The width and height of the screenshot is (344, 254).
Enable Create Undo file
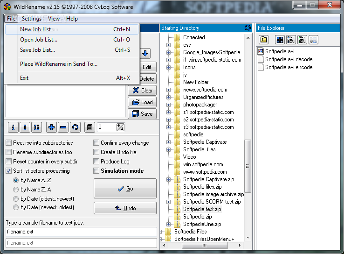click(96, 152)
